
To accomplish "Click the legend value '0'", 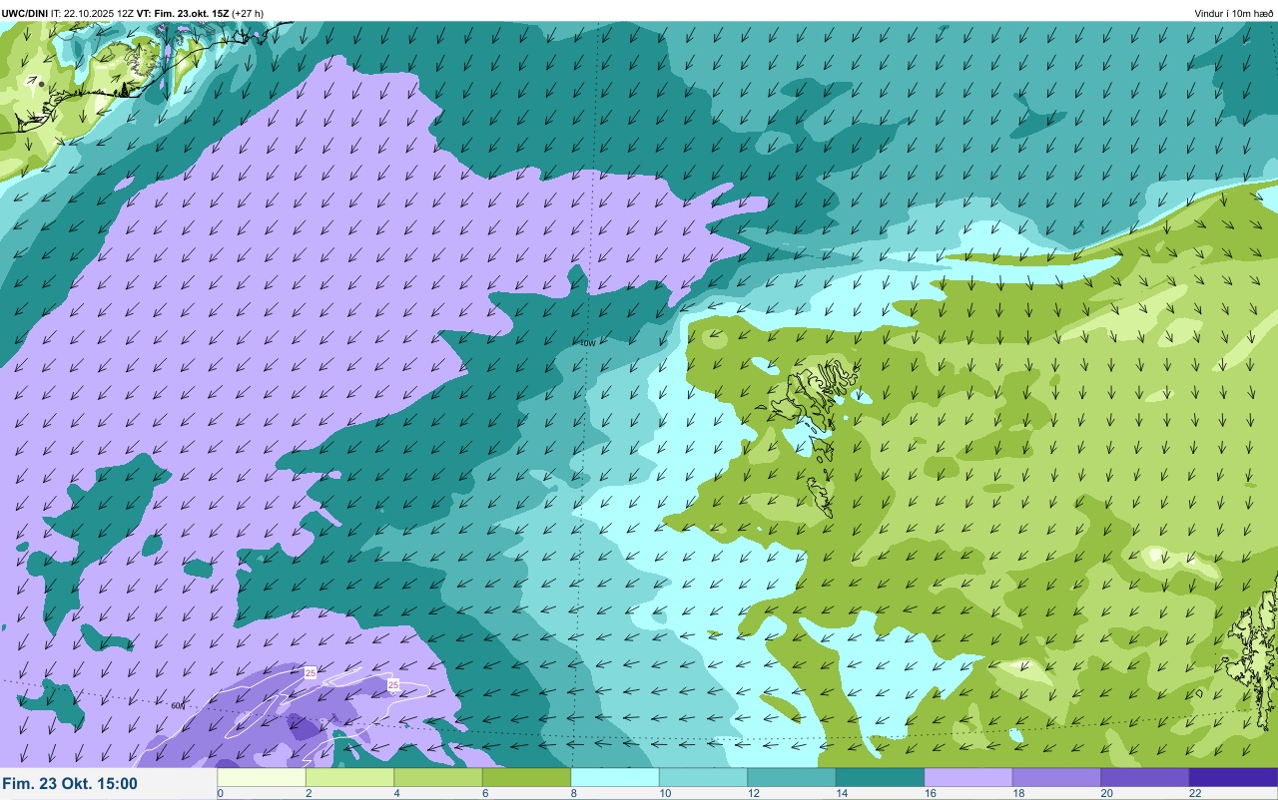I will (220, 793).
